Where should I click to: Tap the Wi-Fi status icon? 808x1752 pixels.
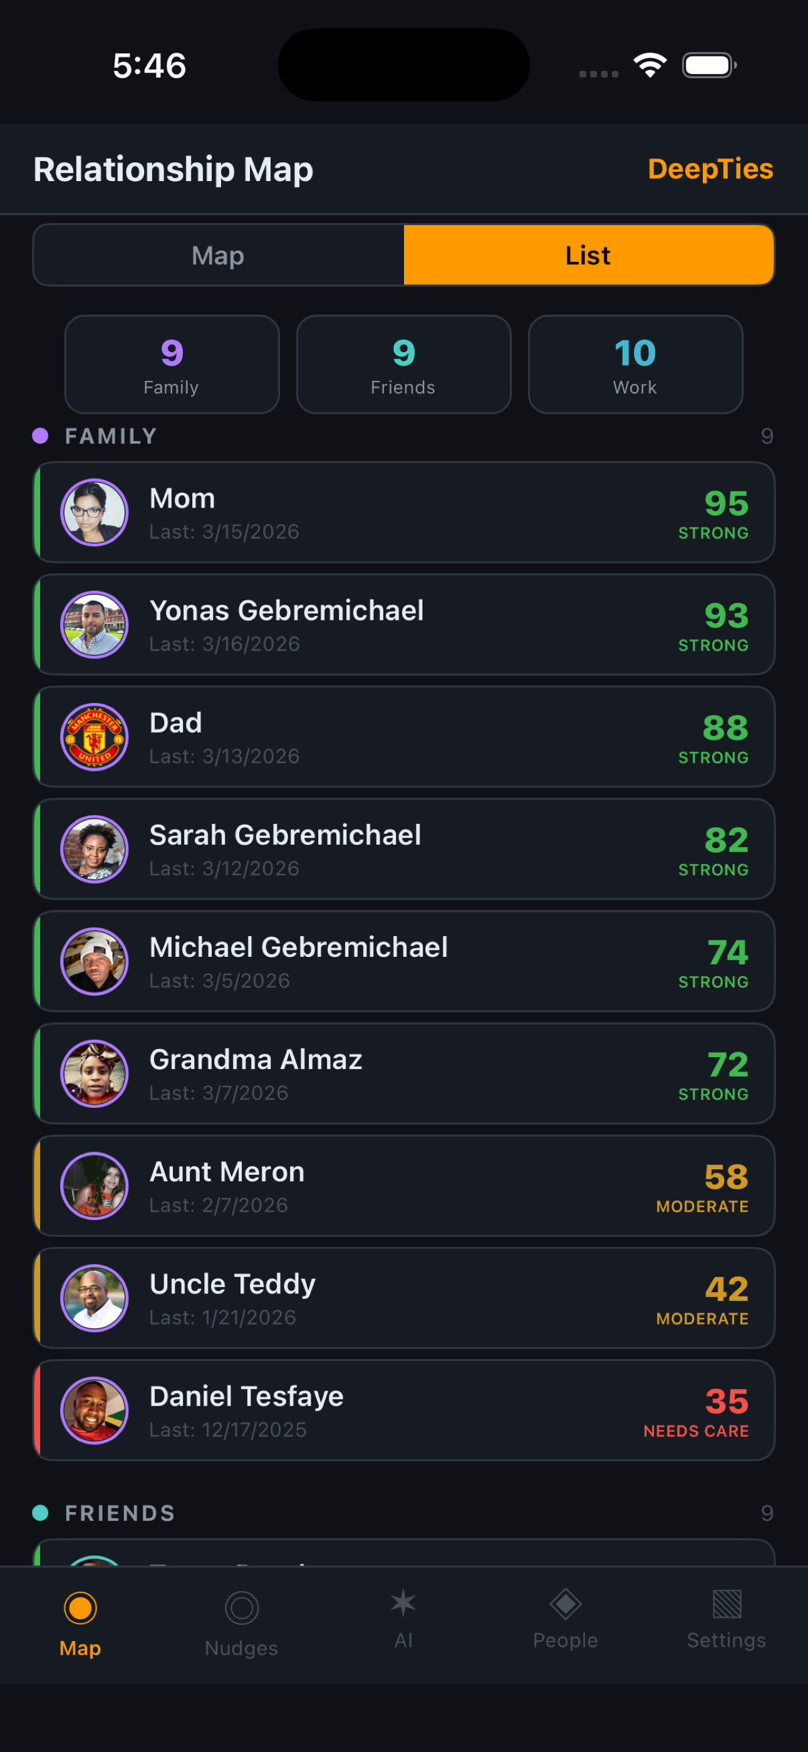point(650,65)
